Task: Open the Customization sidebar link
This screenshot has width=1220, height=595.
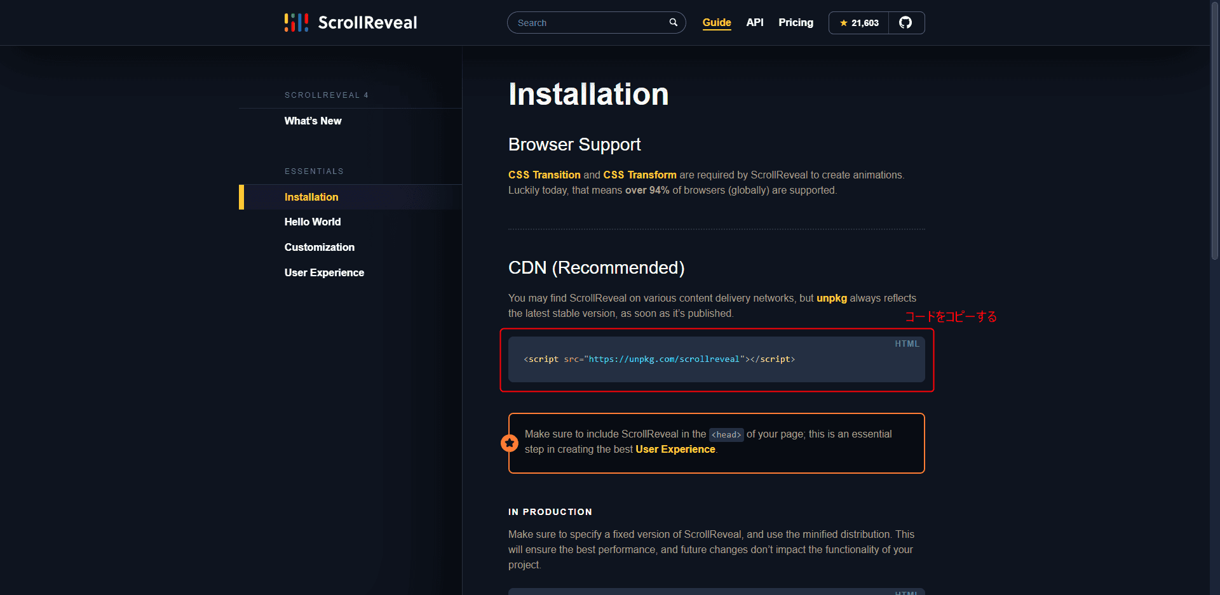Action: [x=320, y=247]
